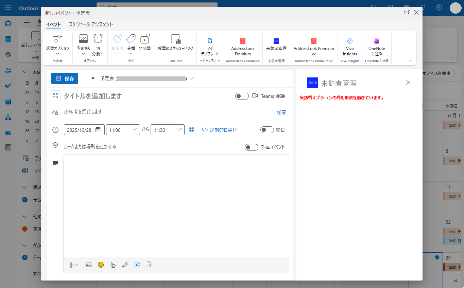
Task: Click the オフィス在勤中 status button
Action: [x=438, y=73]
